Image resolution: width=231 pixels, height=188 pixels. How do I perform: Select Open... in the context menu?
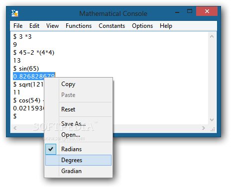tap(79, 135)
